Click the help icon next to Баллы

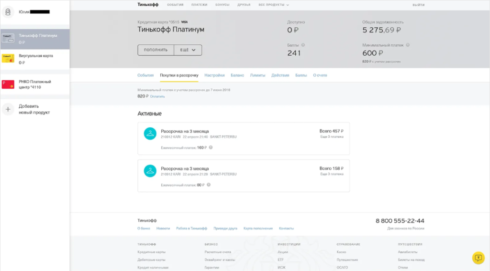coord(303,45)
